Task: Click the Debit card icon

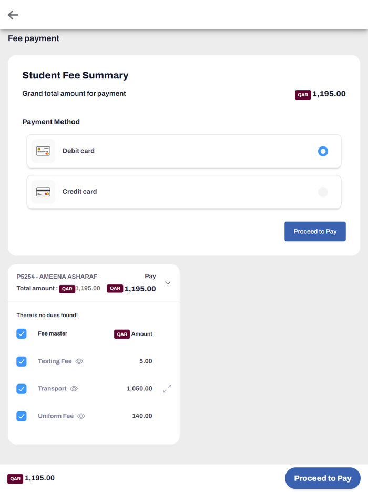Action: click(x=43, y=151)
